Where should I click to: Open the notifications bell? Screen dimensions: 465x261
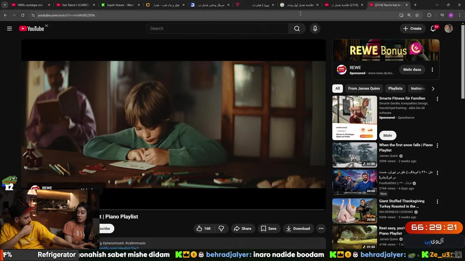point(433,29)
